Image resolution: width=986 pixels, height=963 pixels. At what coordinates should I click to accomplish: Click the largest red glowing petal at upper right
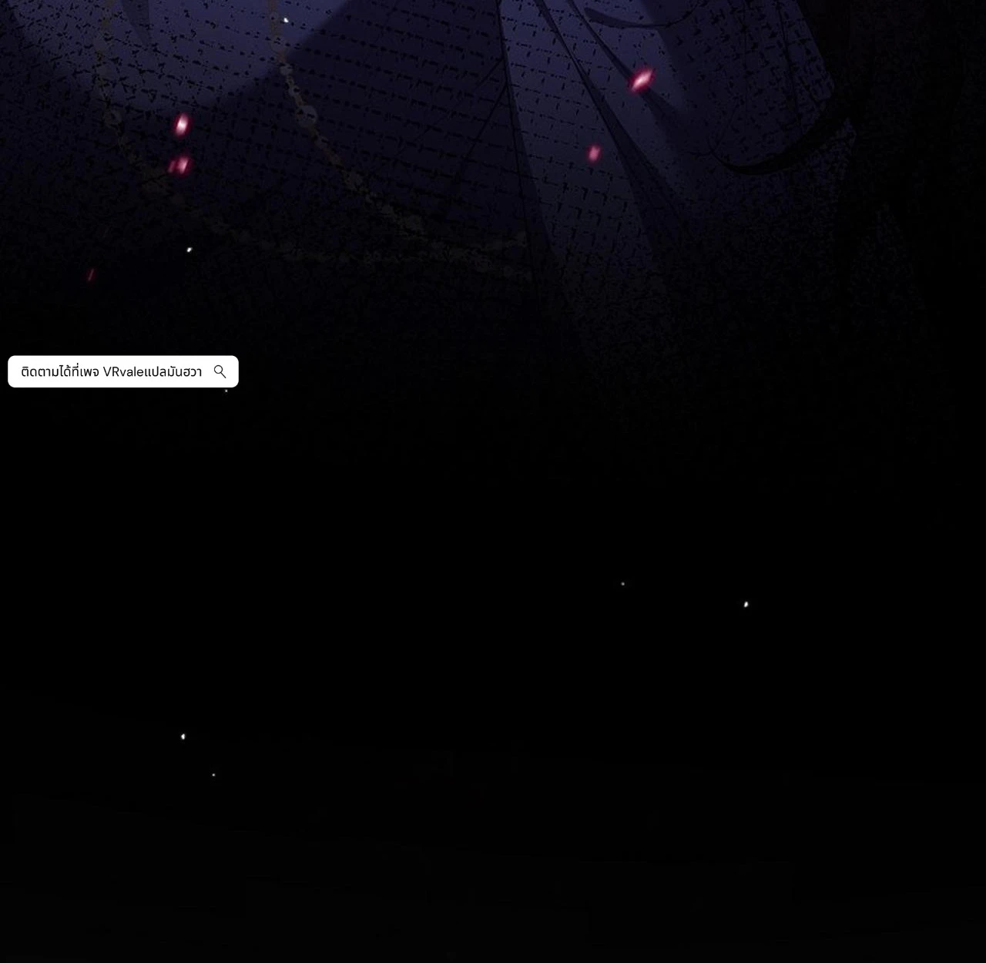tap(642, 79)
